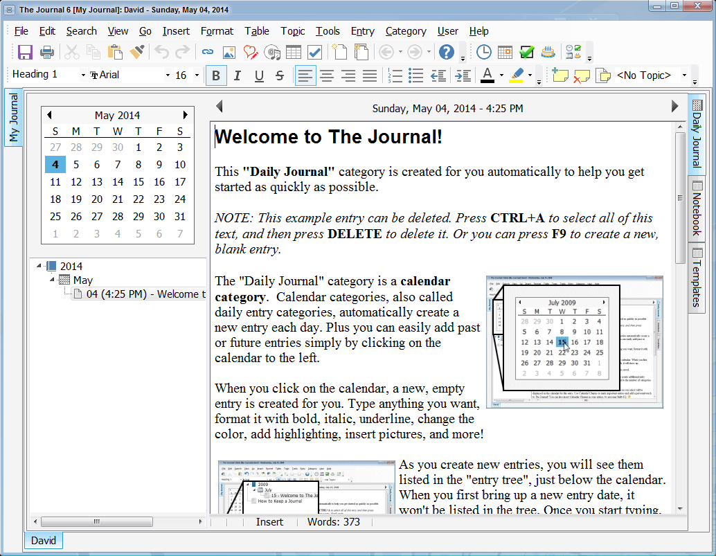Justify the text alignment

pyautogui.click(x=369, y=75)
